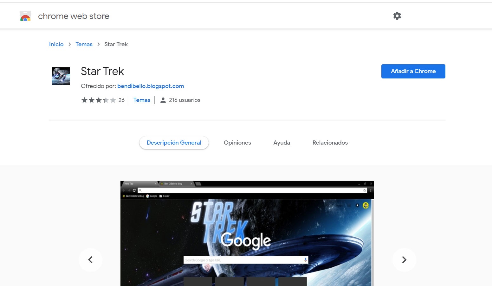
Task: Click the breadcrumb chevron after Inicio
Action: 70,44
